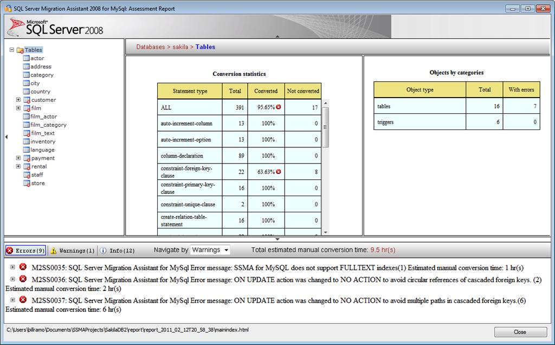This screenshot has width=555, height=345.
Task: Click the actor table icon
Action: [x=26, y=58]
